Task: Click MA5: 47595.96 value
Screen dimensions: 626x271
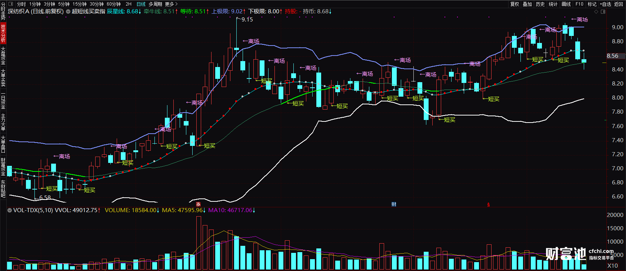Action: click(x=184, y=210)
